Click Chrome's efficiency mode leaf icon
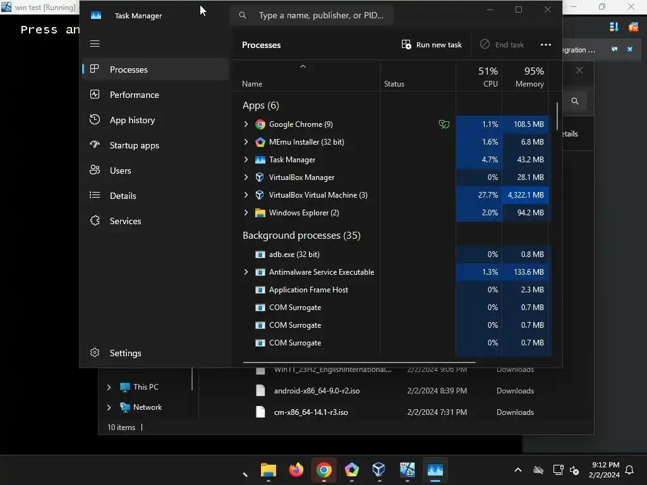This screenshot has width=647, height=485. click(x=444, y=124)
